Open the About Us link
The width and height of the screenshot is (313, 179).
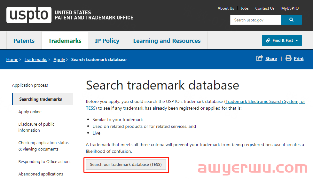click(x=226, y=8)
